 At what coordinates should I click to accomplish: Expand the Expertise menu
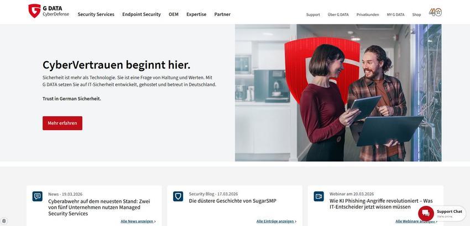[x=196, y=14]
